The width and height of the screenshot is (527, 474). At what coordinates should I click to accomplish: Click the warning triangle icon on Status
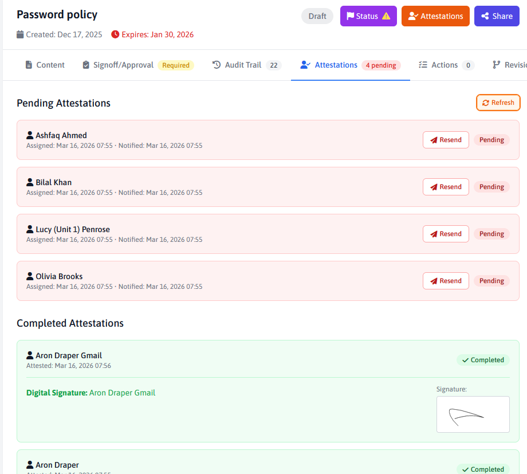(x=386, y=16)
